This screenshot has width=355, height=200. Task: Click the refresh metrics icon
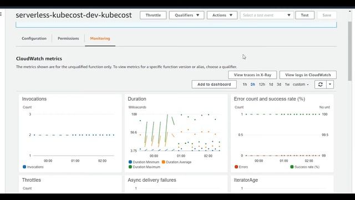point(321,84)
